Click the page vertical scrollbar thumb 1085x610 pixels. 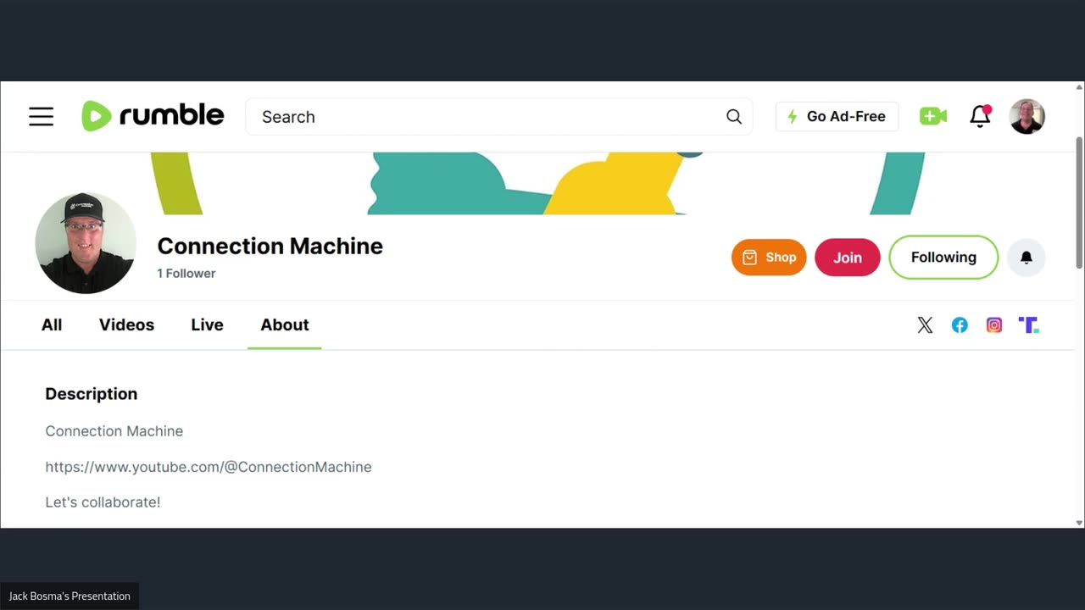[x=1079, y=203]
